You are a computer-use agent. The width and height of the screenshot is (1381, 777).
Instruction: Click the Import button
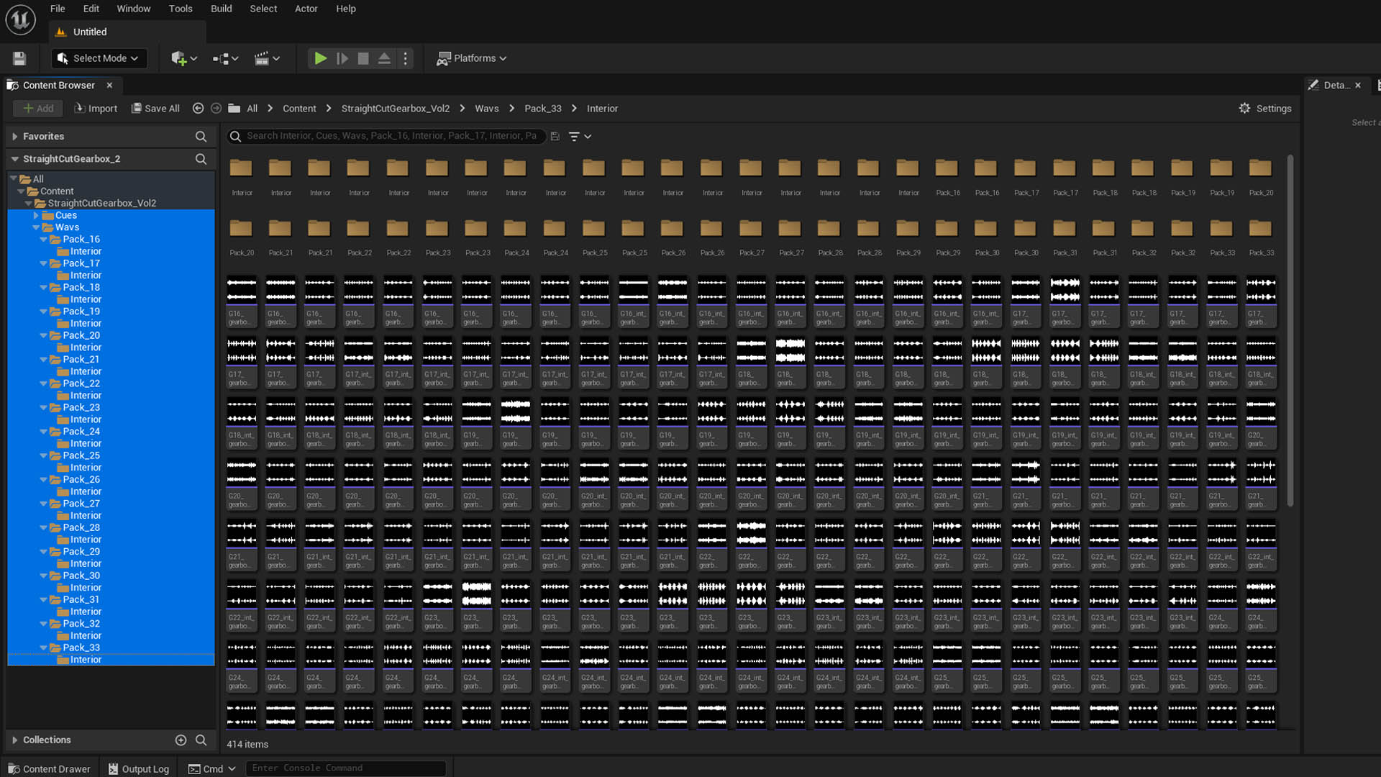(x=96, y=108)
